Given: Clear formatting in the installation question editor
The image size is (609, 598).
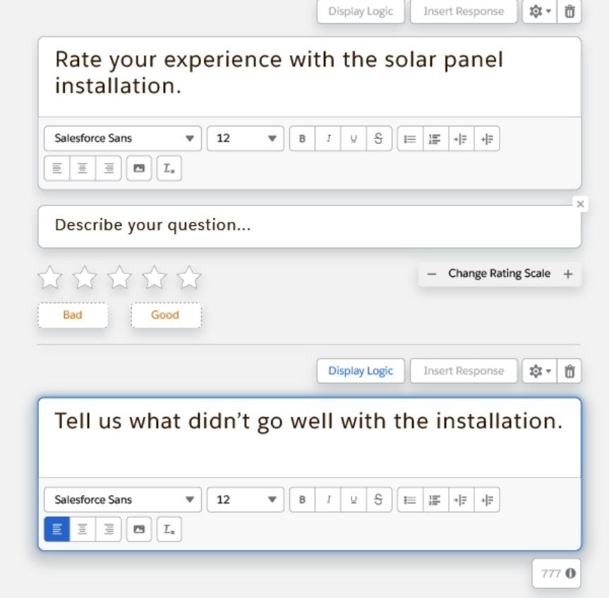Looking at the screenshot, I should pos(169,529).
